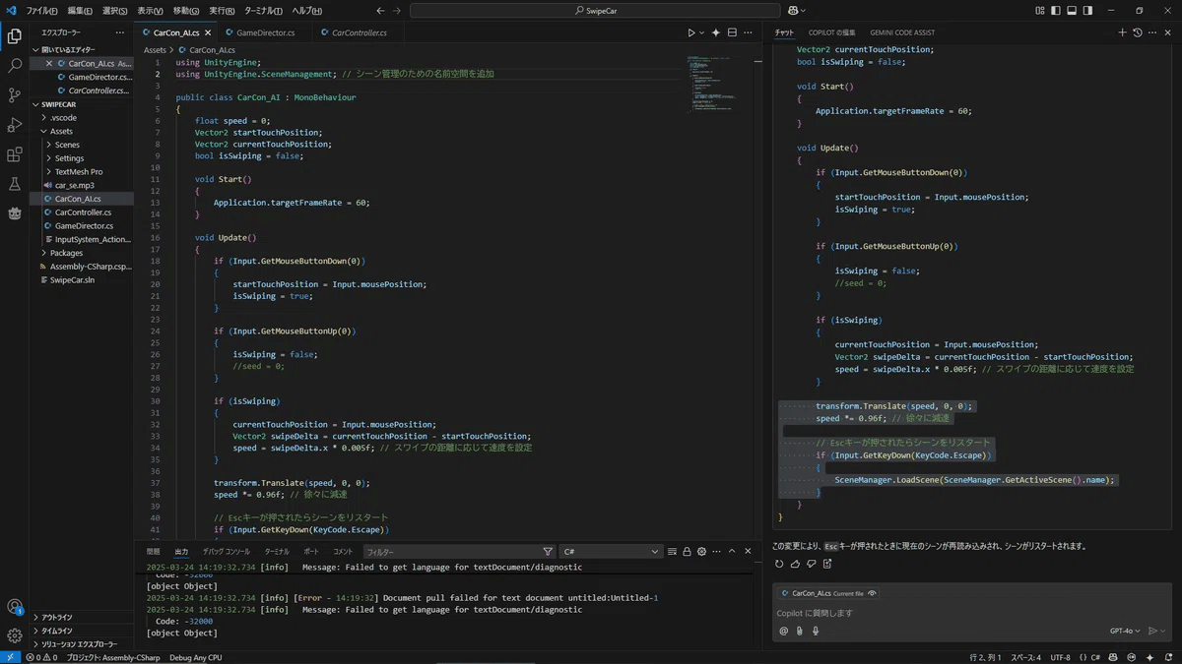This screenshot has height=664, width=1182.
Task: Start a new chat with the plus icon
Action: point(1123,32)
